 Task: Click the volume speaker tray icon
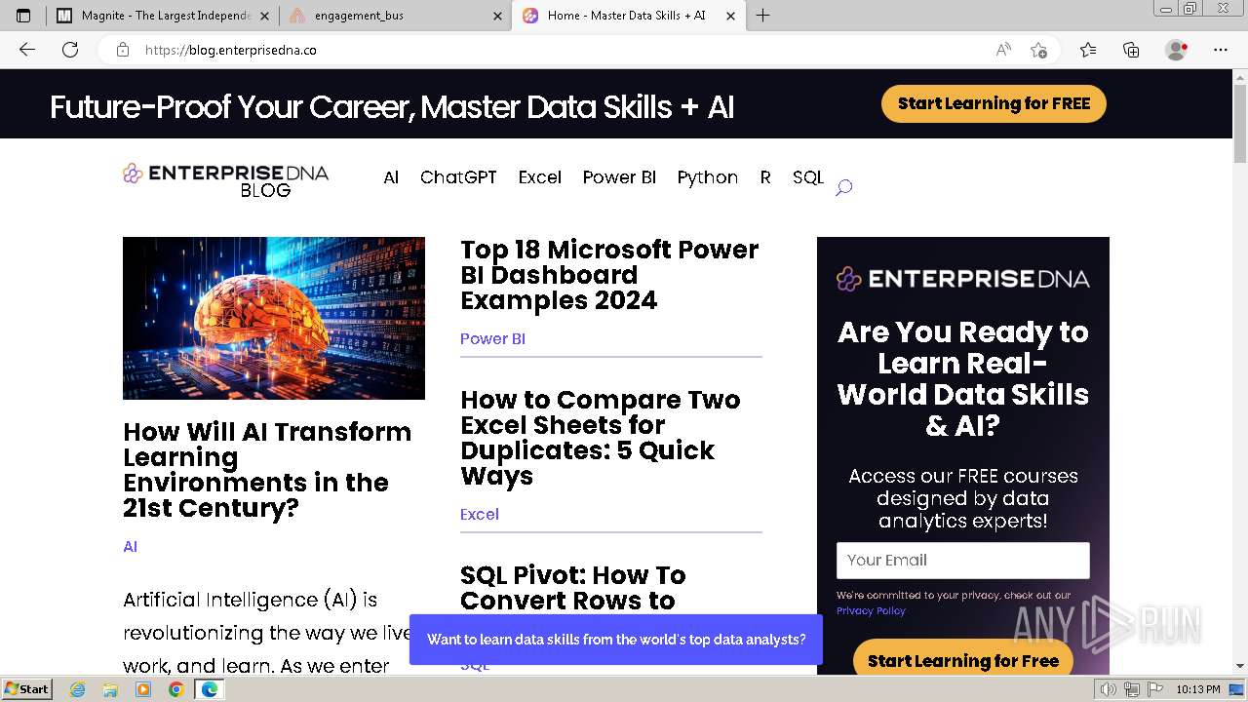click(1109, 689)
